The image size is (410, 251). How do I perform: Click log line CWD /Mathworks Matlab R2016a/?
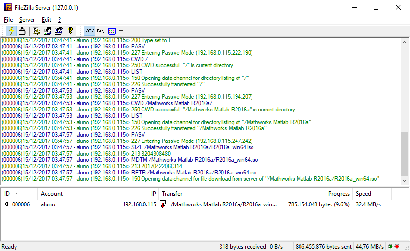107,103
